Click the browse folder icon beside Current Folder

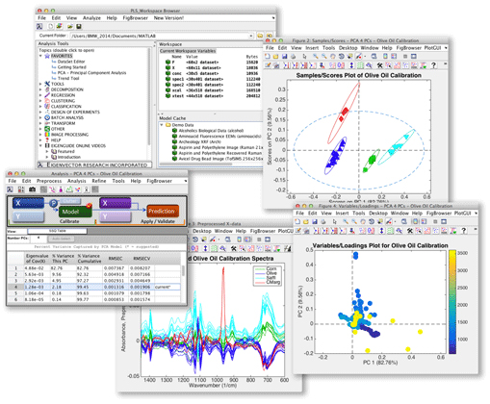(260, 36)
